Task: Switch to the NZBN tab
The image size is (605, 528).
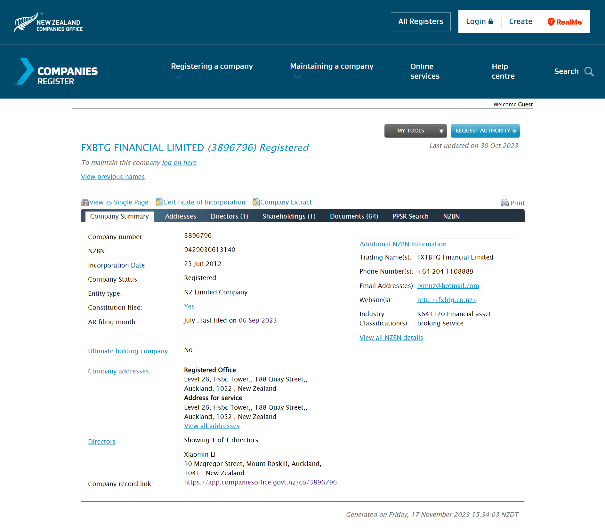Action: click(x=451, y=216)
